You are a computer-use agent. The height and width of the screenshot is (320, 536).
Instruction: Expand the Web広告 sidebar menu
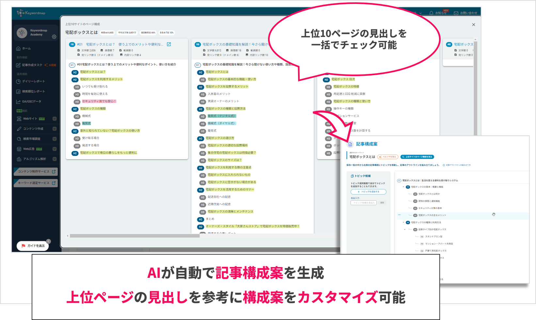(55, 149)
